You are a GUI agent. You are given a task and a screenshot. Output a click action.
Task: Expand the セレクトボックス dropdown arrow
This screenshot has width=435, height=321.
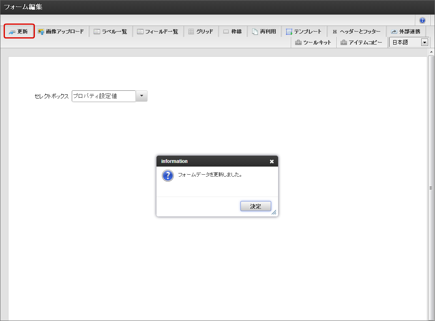pos(141,96)
